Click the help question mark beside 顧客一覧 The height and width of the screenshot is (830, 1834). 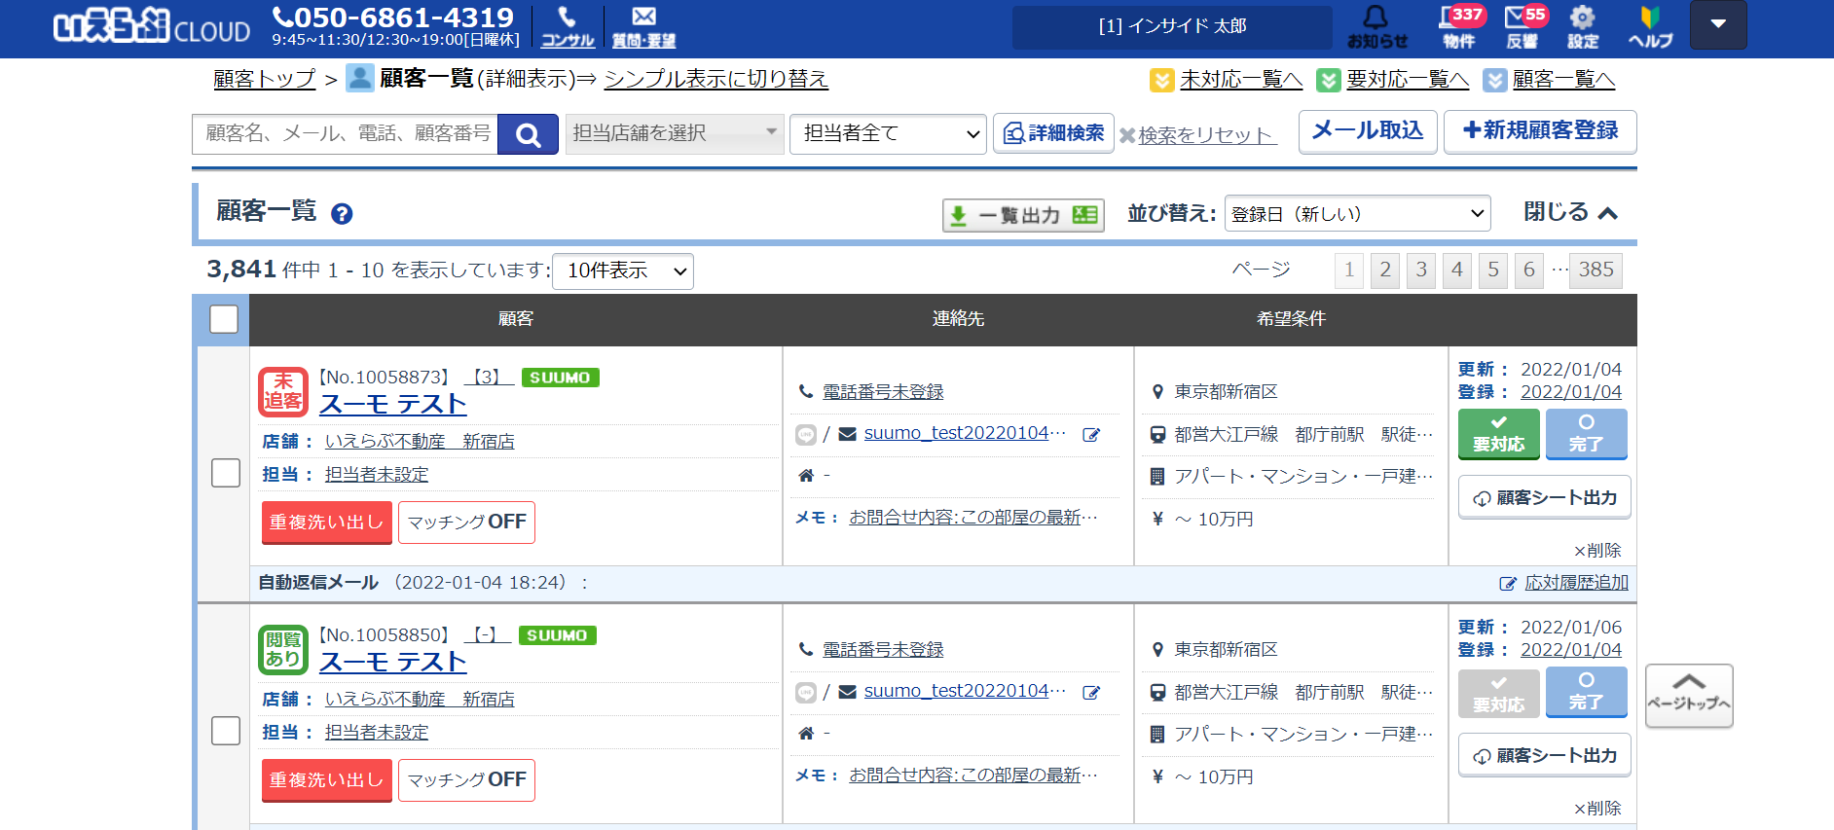342,214
